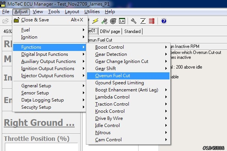This screenshot has height=151, width=227.
Task: Open the Help menu
Action: click(x=110, y=12)
